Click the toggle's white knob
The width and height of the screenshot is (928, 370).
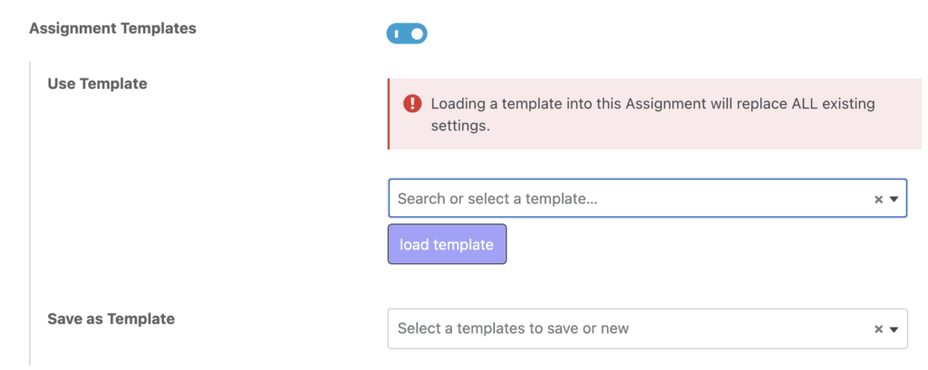click(416, 34)
